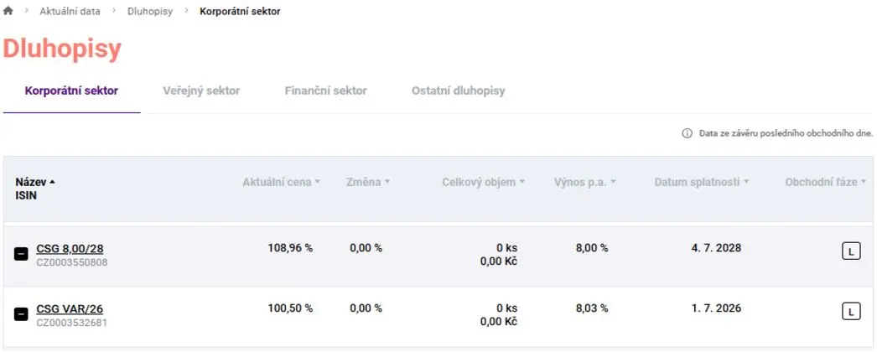Open the CSG 8,00/28 bond link
The image size is (877, 352).
tap(70, 249)
